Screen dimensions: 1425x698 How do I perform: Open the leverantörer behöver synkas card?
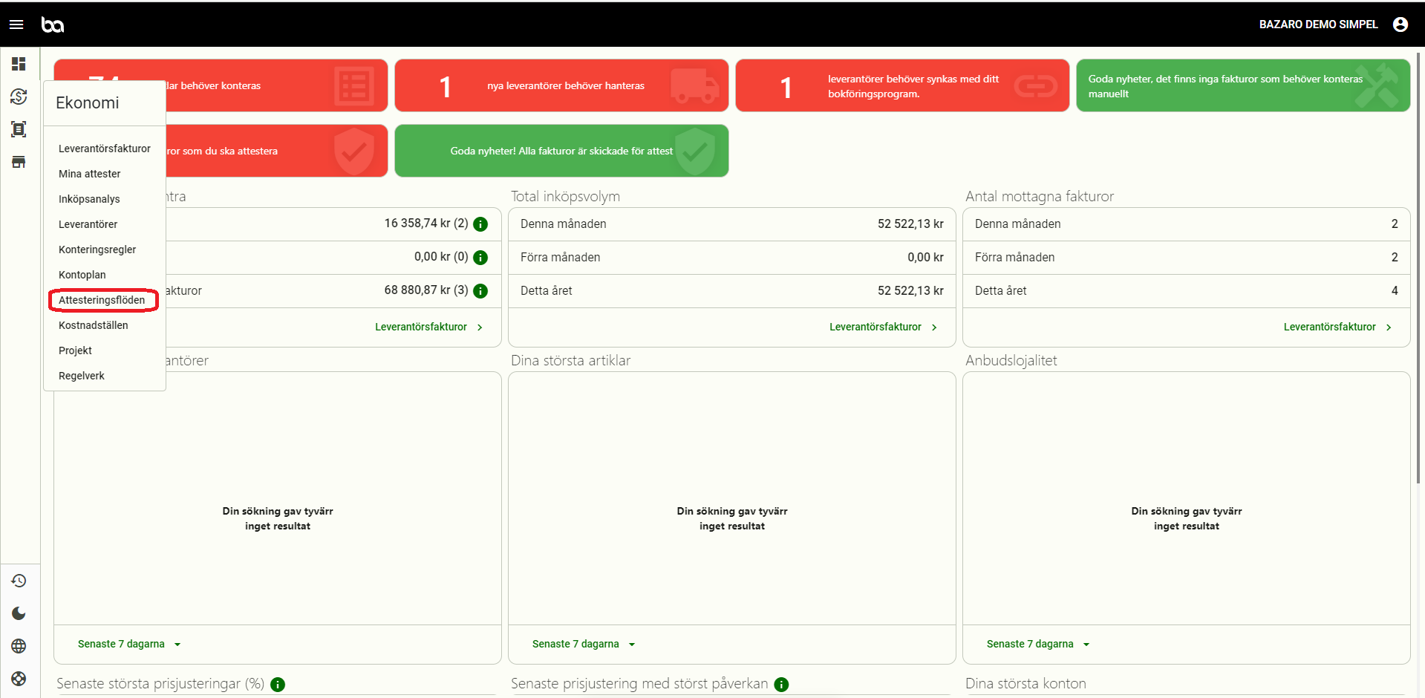point(902,85)
